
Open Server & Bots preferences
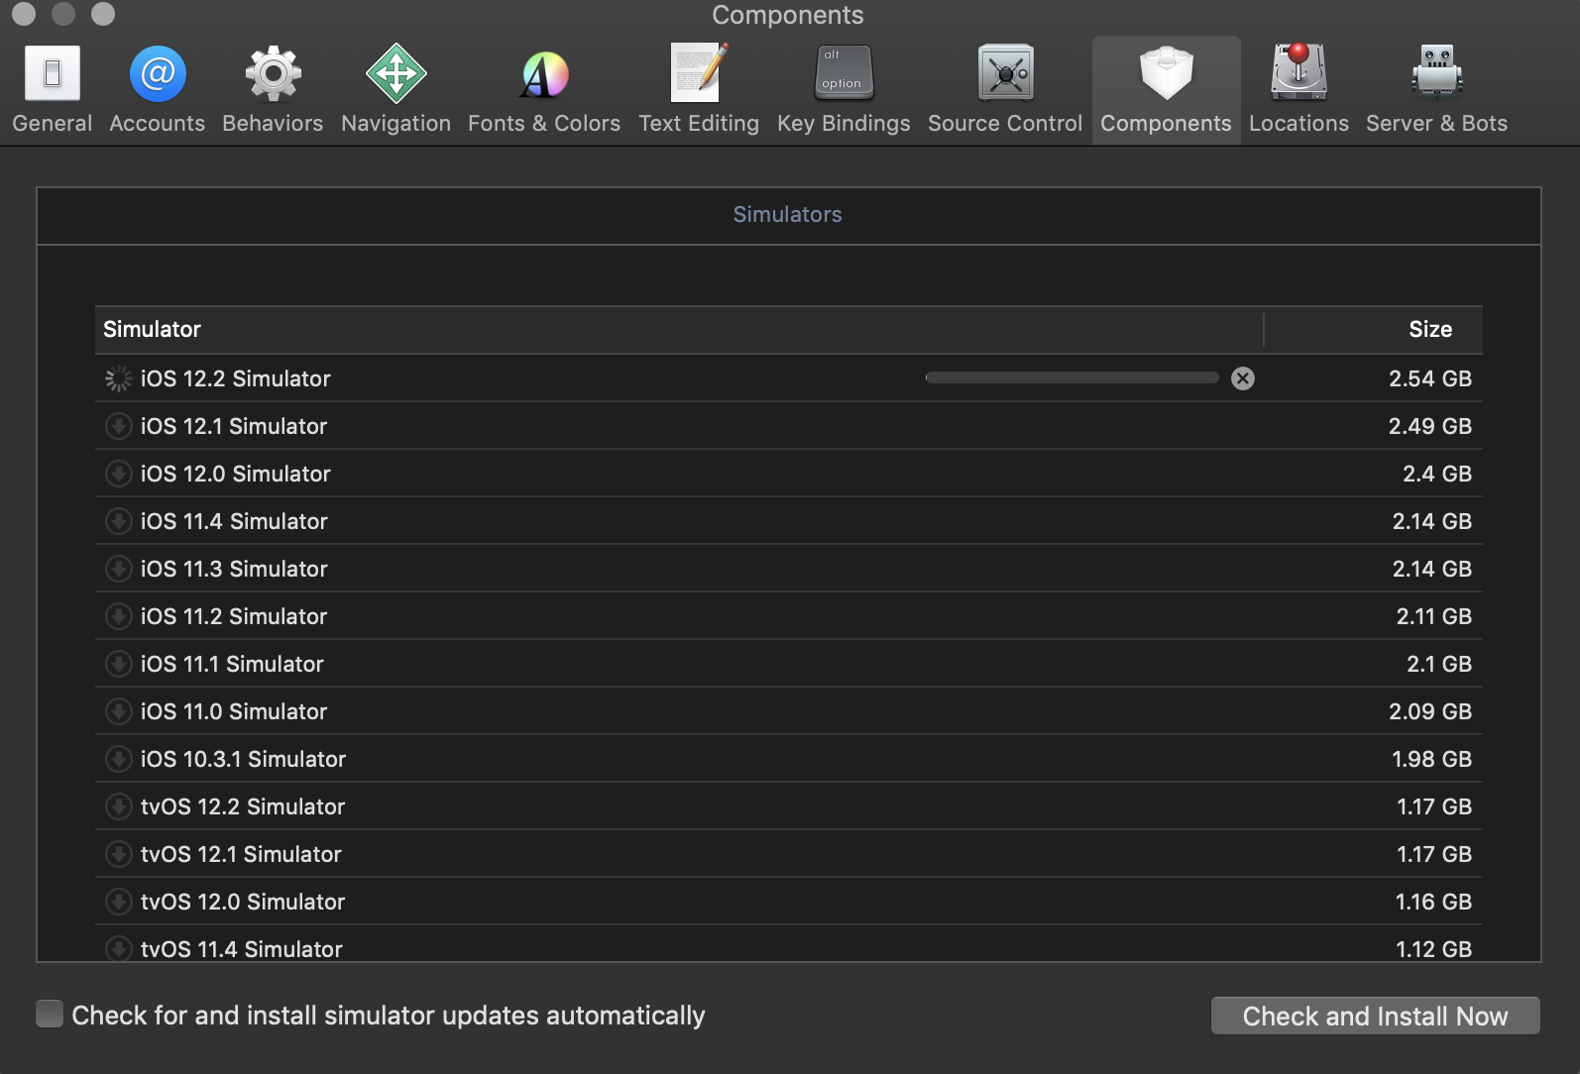1436,89
